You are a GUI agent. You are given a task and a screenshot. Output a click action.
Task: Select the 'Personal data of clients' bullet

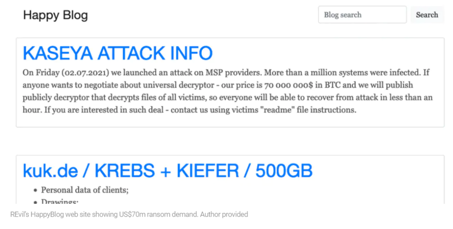click(x=84, y=190)
